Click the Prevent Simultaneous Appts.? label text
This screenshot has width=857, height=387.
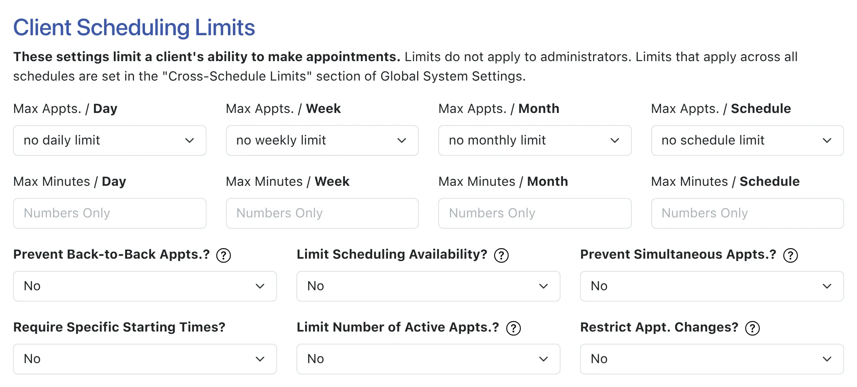pyautogui.click(x=678, y=254)
